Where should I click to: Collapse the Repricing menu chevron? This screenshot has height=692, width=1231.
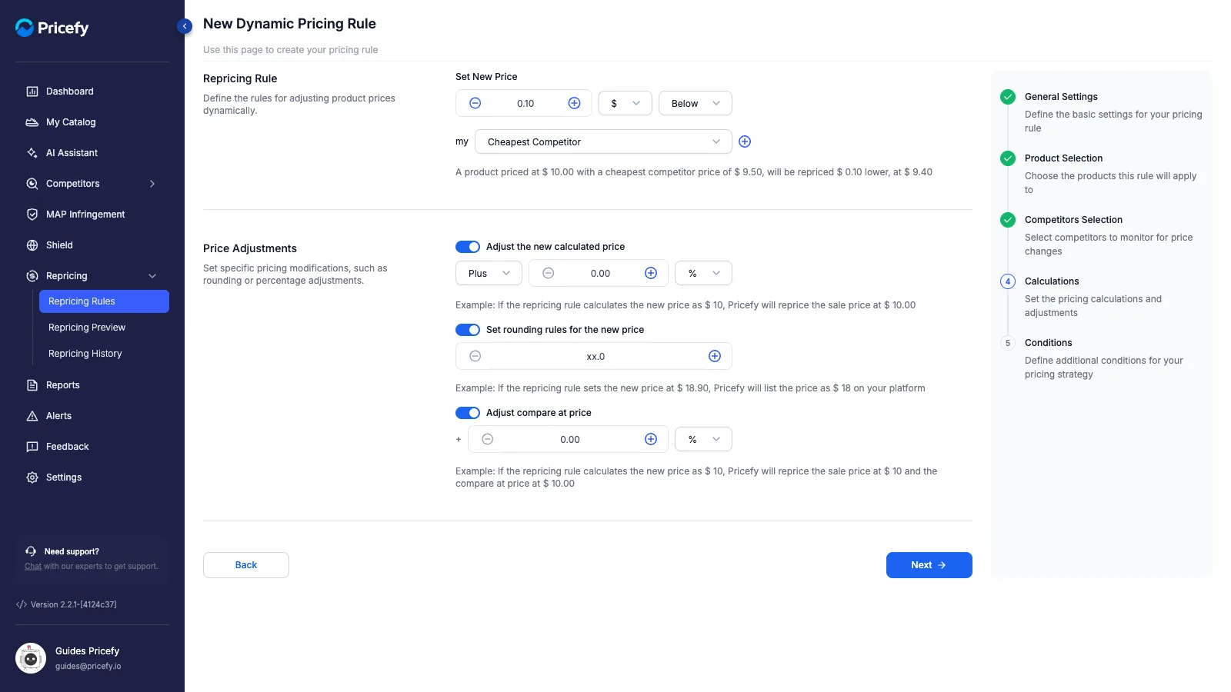152,276
